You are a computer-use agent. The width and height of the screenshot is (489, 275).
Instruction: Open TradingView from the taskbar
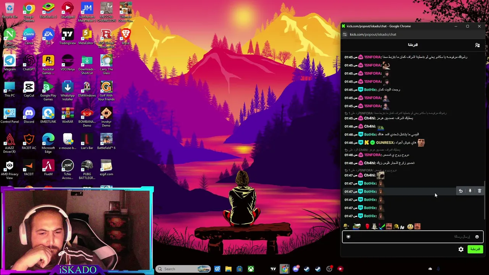[x=273, y=269]
